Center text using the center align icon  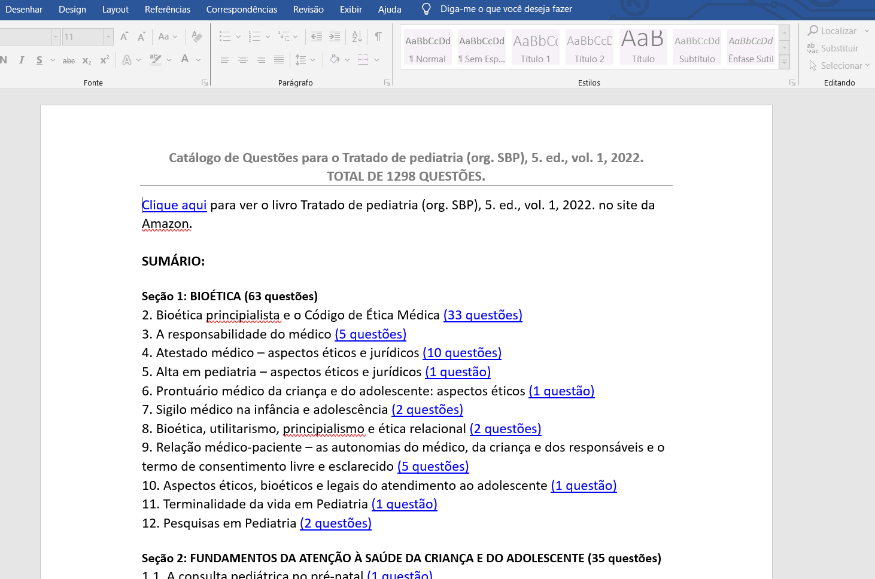click(x=243, y=60)
